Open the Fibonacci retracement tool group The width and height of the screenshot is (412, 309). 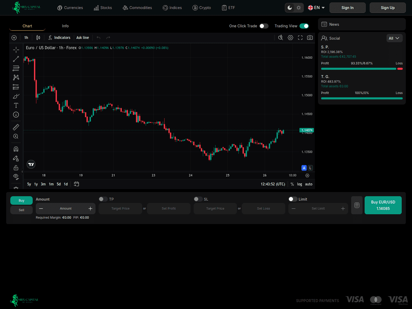pyautogui.click(x=16, y=68)
